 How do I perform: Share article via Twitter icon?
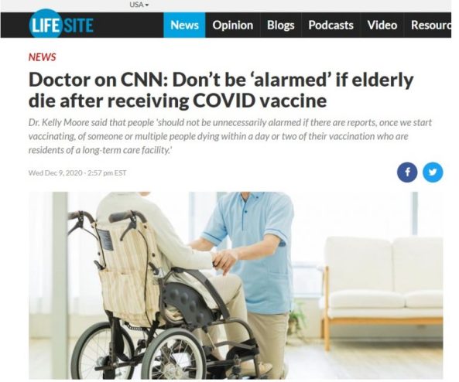click(x=433, y=172)
